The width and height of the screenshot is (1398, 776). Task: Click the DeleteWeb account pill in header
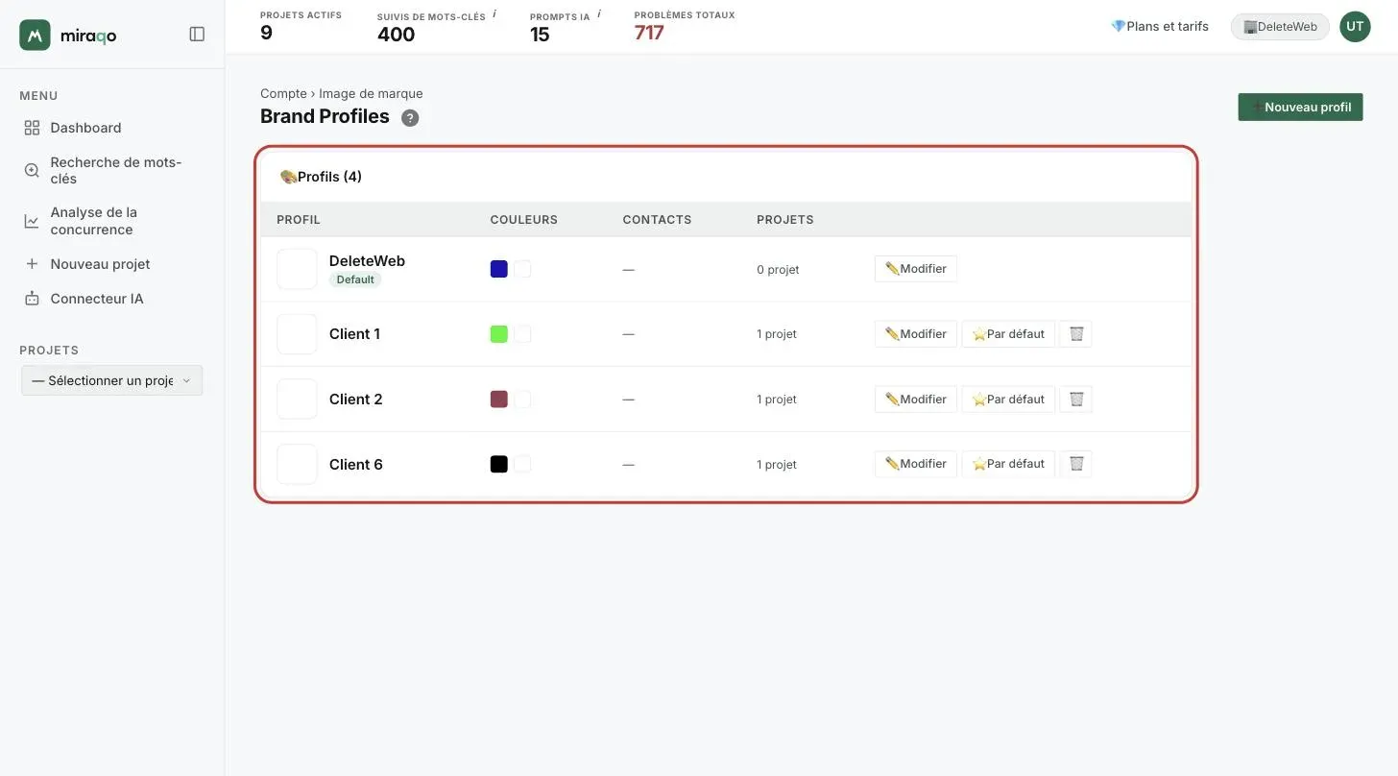[x=1280, y=27]
